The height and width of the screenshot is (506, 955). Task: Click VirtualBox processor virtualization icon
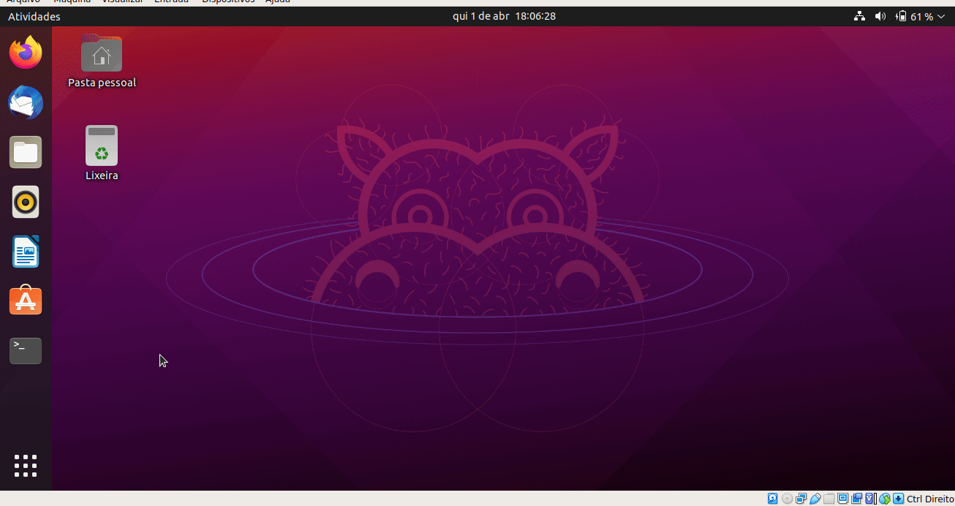click(870, 499)
